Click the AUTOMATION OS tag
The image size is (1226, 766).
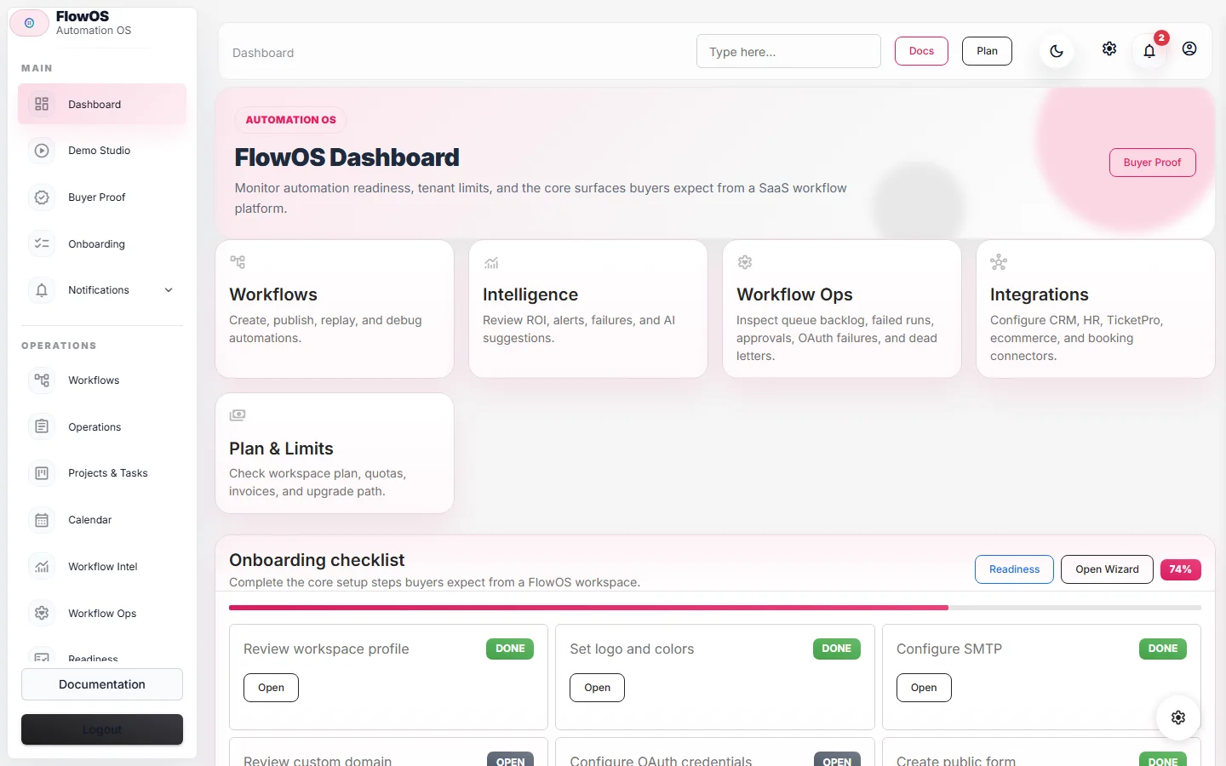click(290, 120)
